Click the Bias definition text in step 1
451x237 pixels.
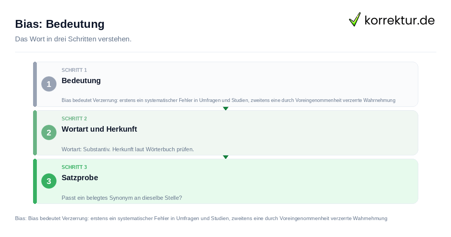(x=229, y=100)
